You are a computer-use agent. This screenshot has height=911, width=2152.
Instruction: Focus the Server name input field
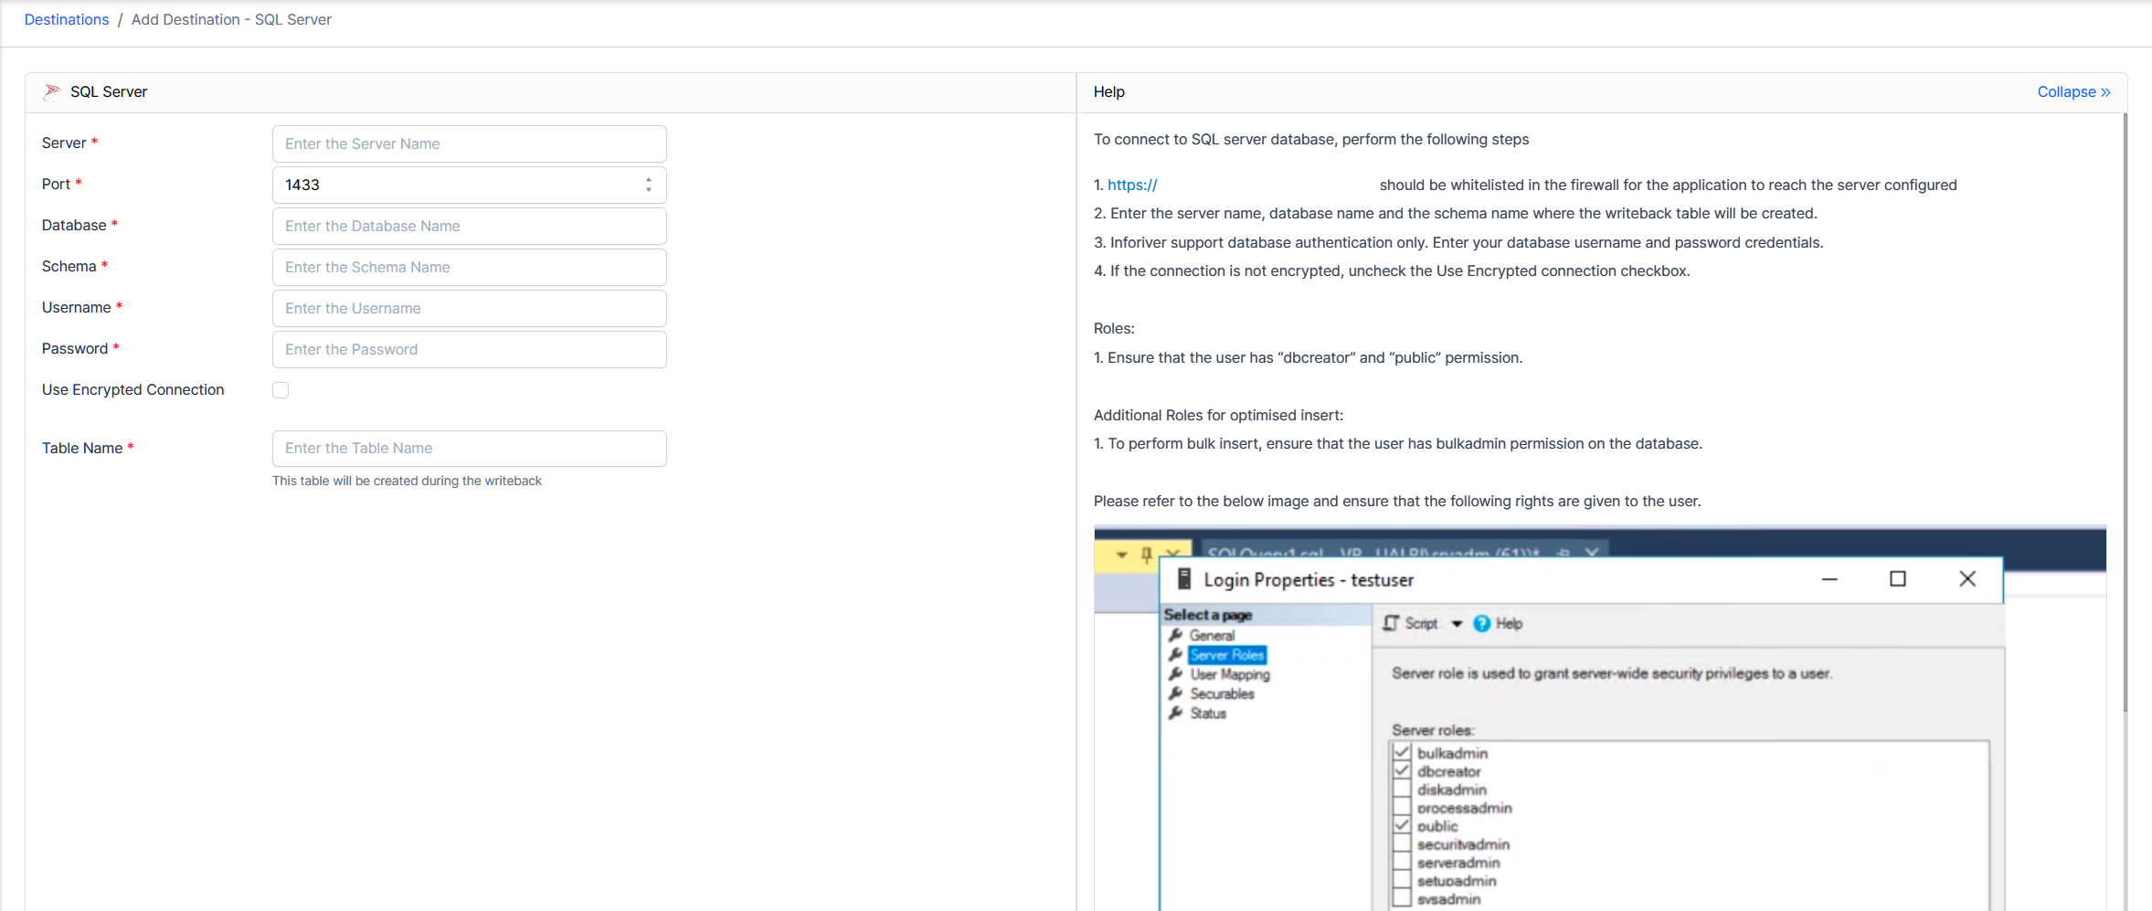pyautogui.click(x=470, y=143)
